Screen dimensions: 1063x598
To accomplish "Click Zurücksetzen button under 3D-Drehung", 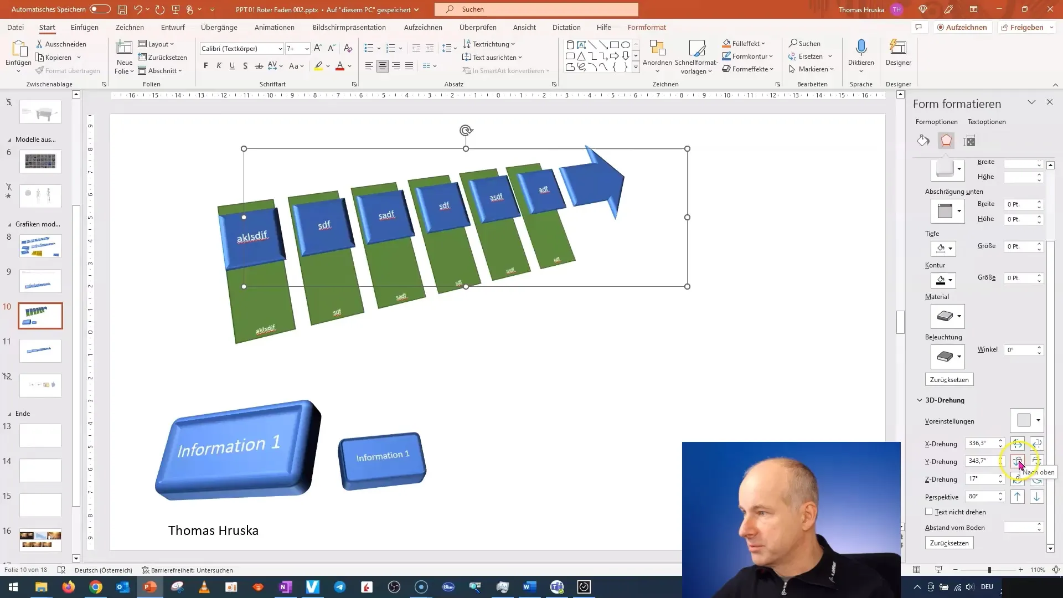I will click(x=949, y=543).
